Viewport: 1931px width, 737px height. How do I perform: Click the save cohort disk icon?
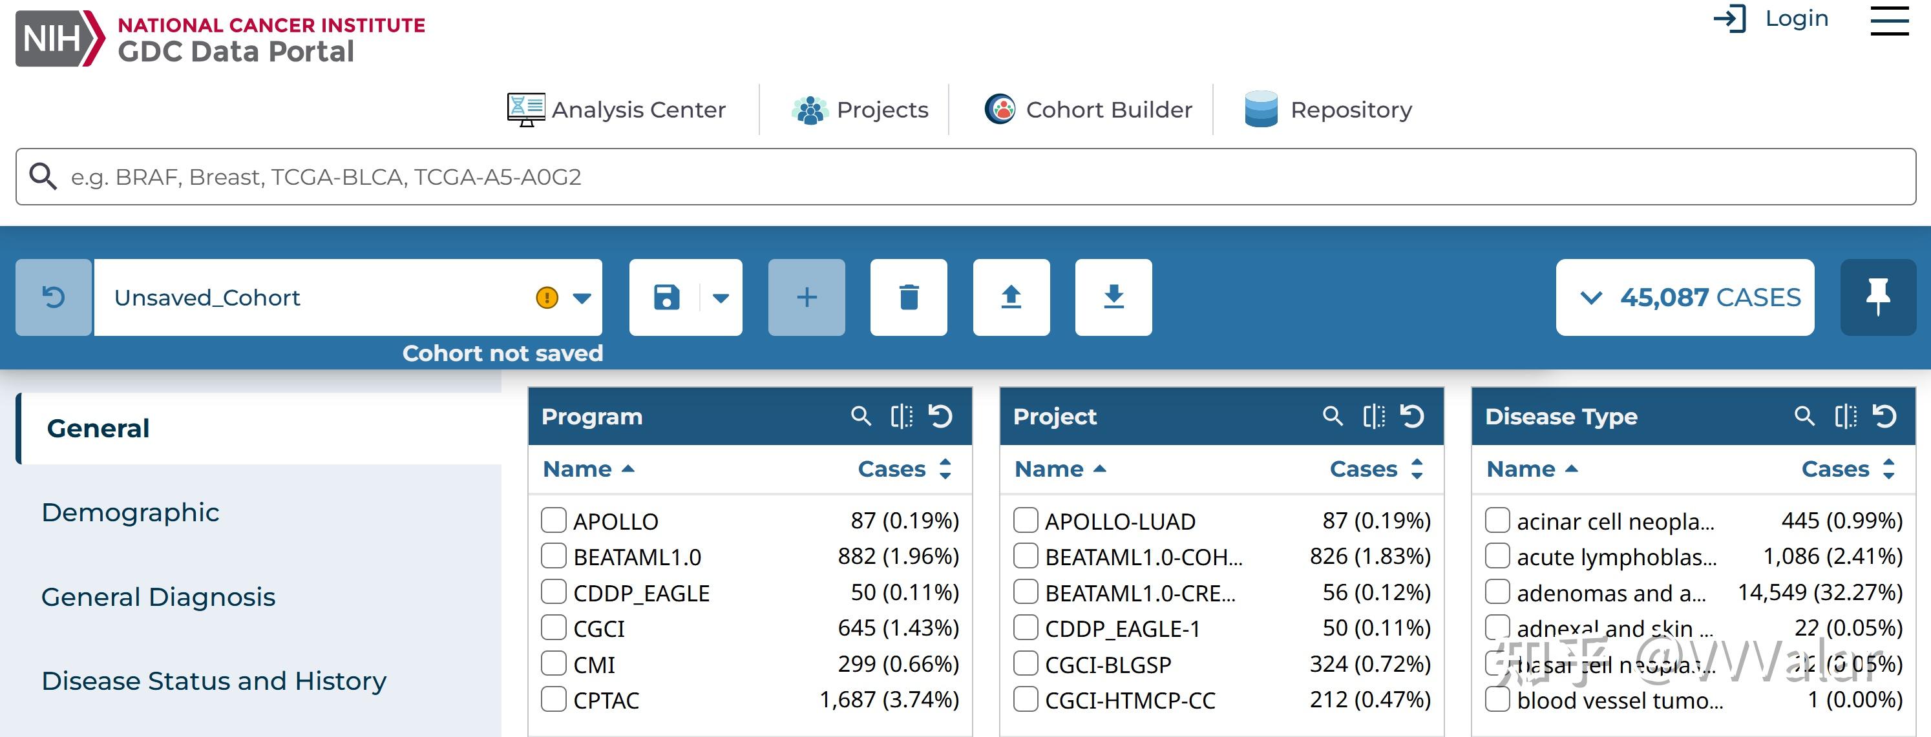pos(666,297)
